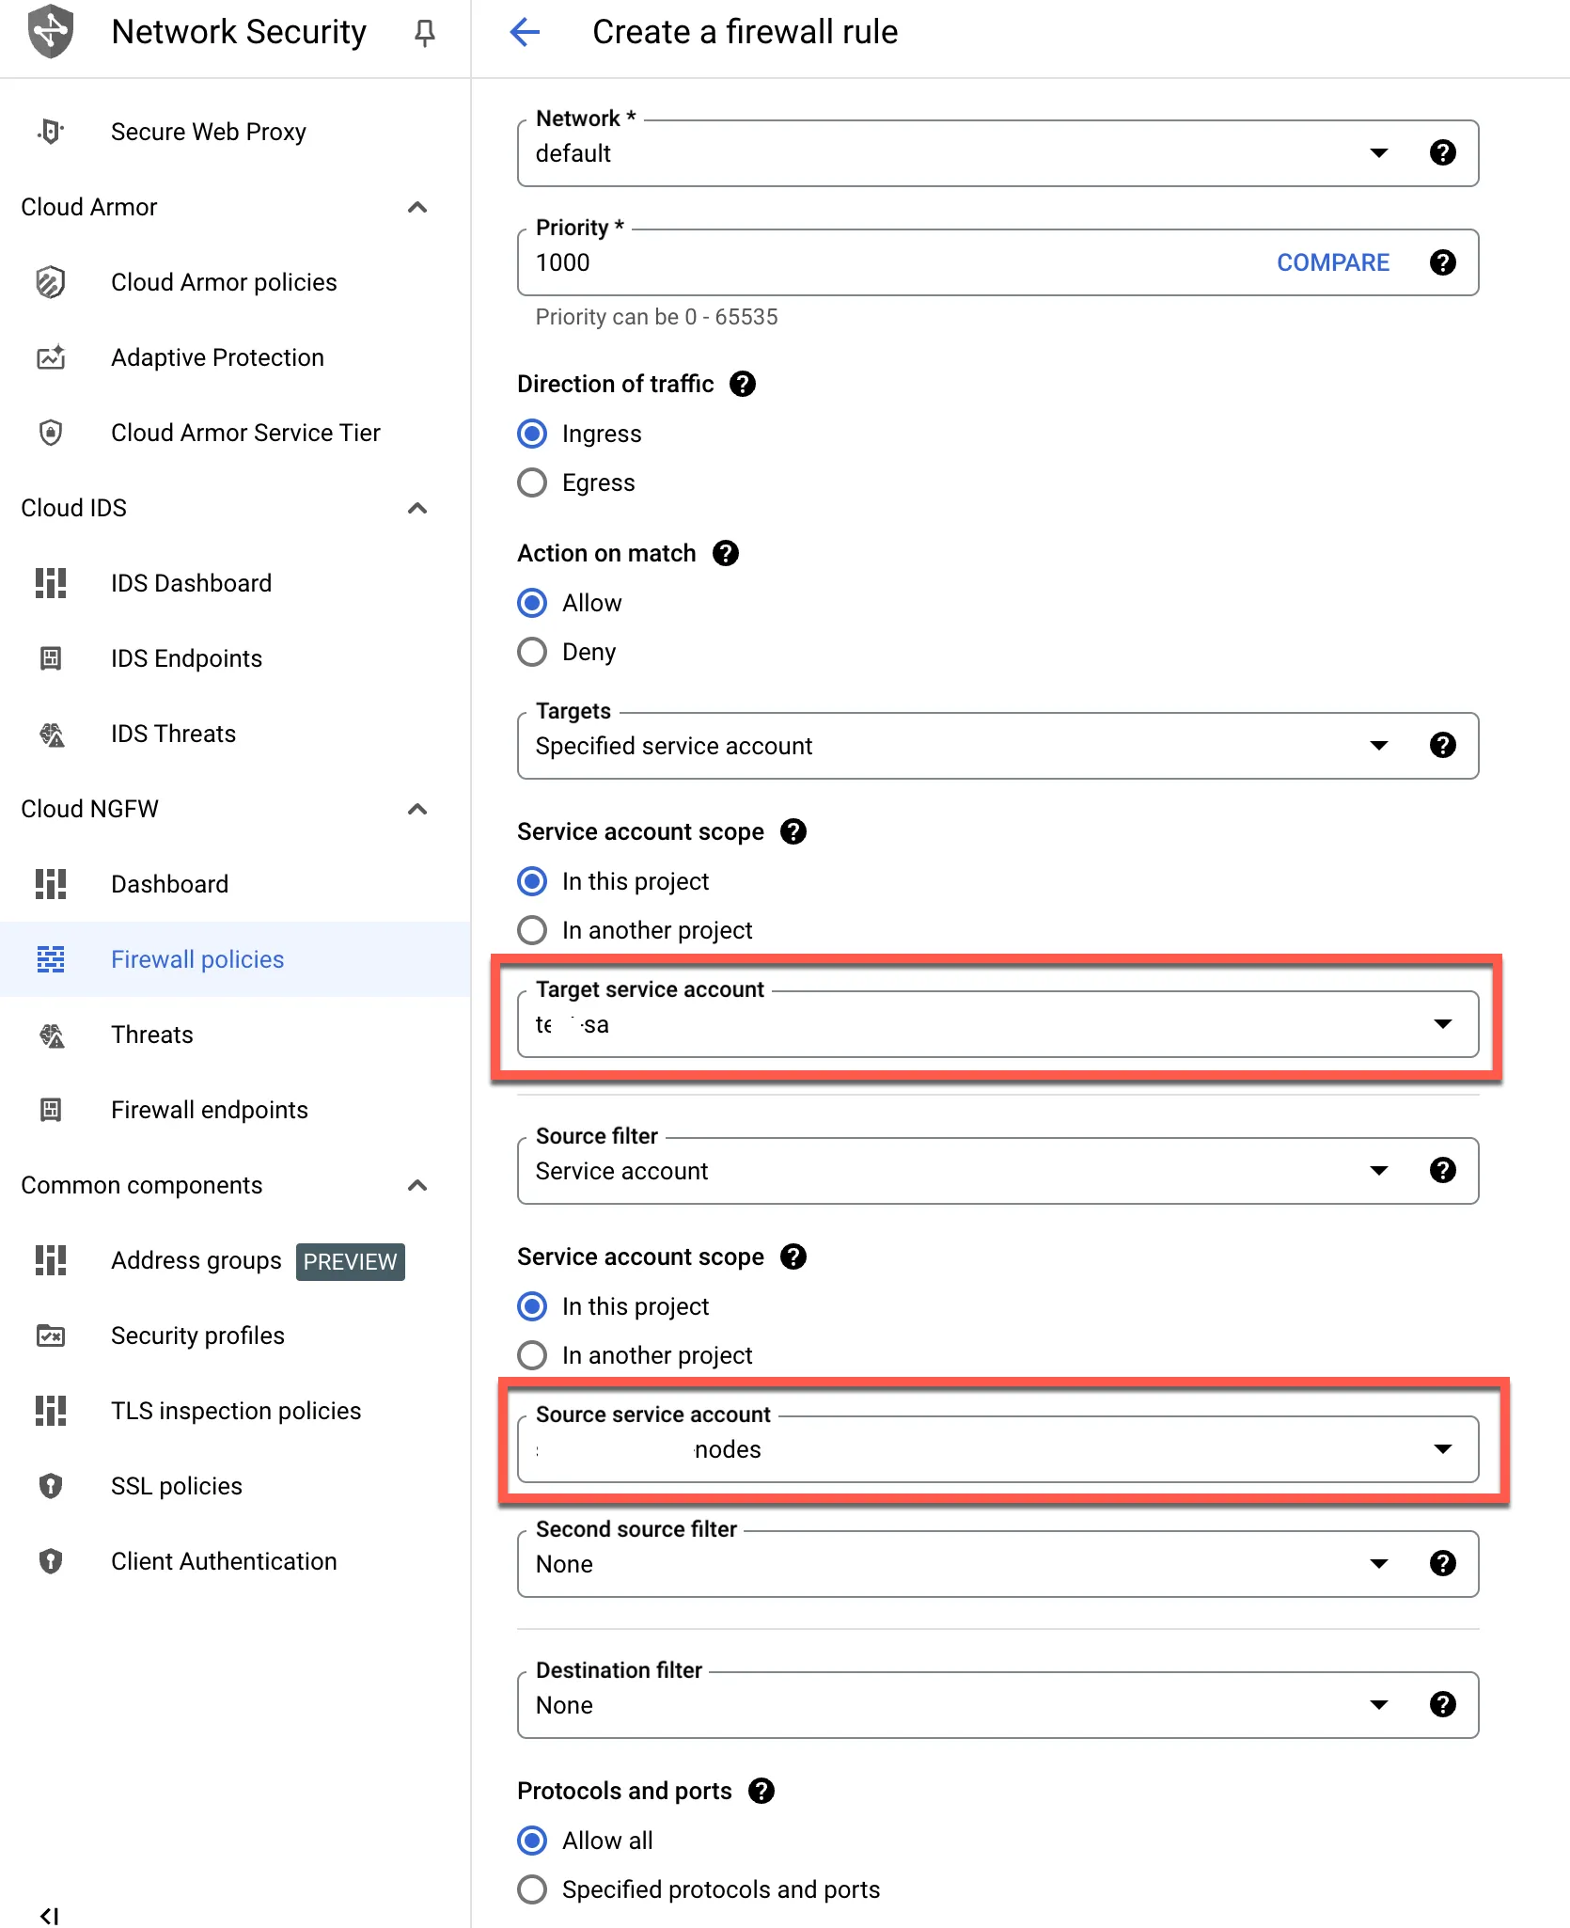Open Adaptive Protection page
Image resolution: width=1570 pixels, height=1928 pixels.
217,357
